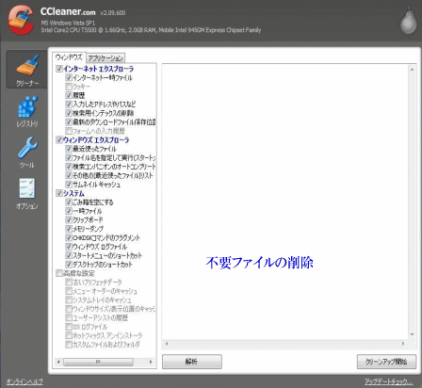Click the 解析 (Analyze) button
Image resolution: width=422 pixels, height=388 pixels.
point(192,362)
